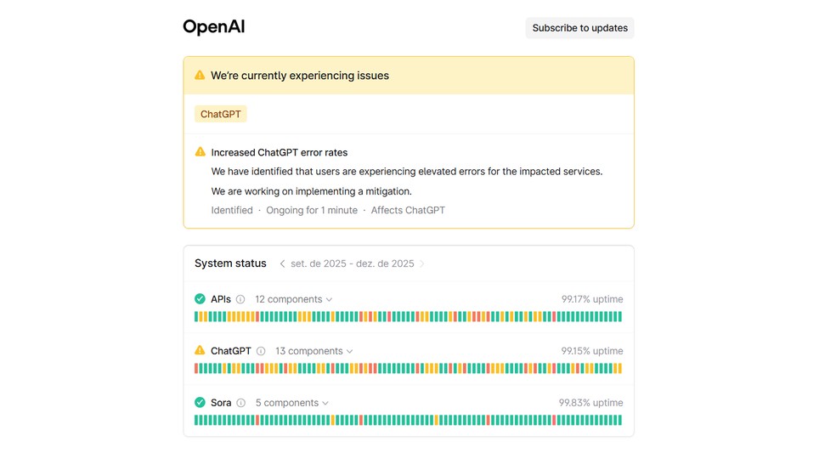Open the Increased ChatGPT error rates incident

pos(280,153)
